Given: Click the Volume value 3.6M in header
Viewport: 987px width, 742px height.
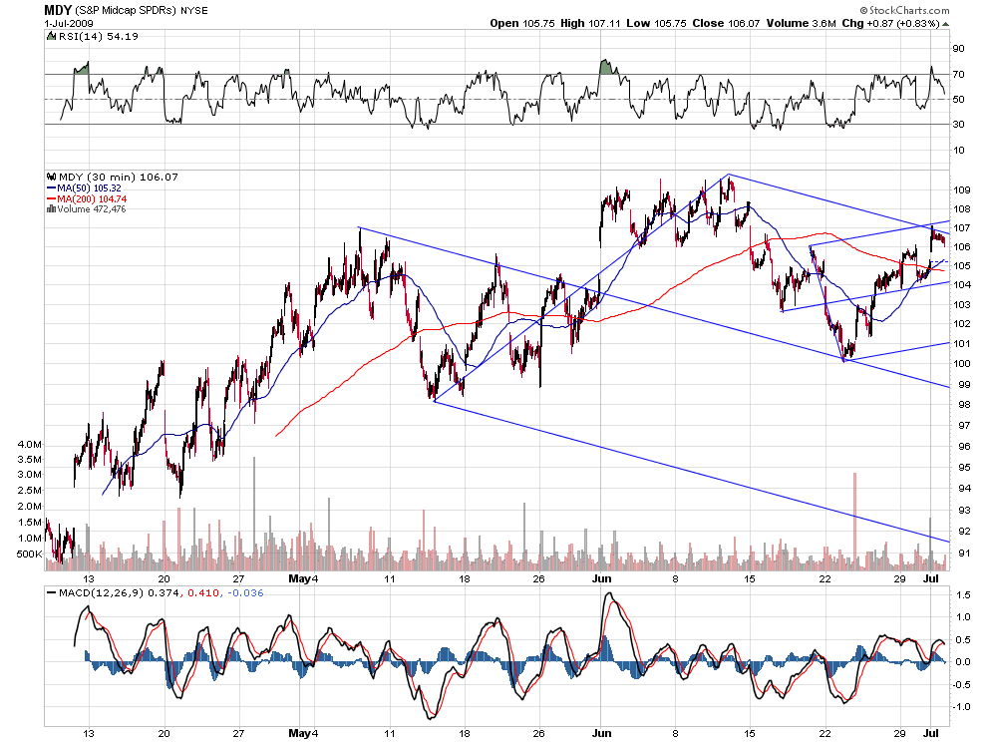Looking at the screenshot, I should (823, 23).
